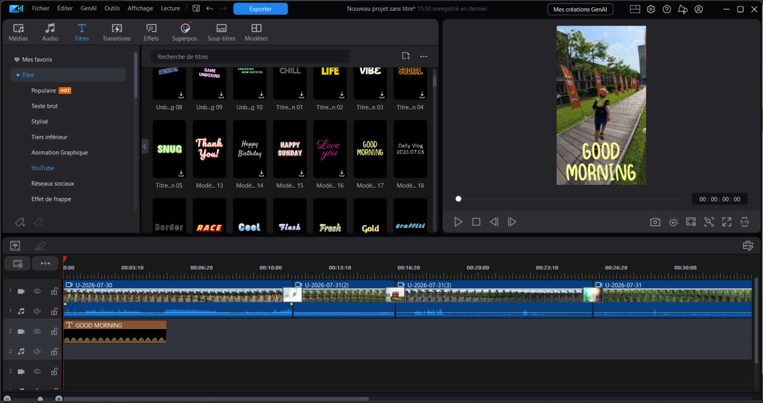Click the Exporter button

point(260,9)
